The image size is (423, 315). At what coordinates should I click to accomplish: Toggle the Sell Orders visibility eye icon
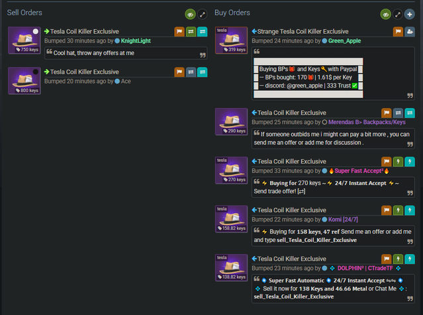190,15
